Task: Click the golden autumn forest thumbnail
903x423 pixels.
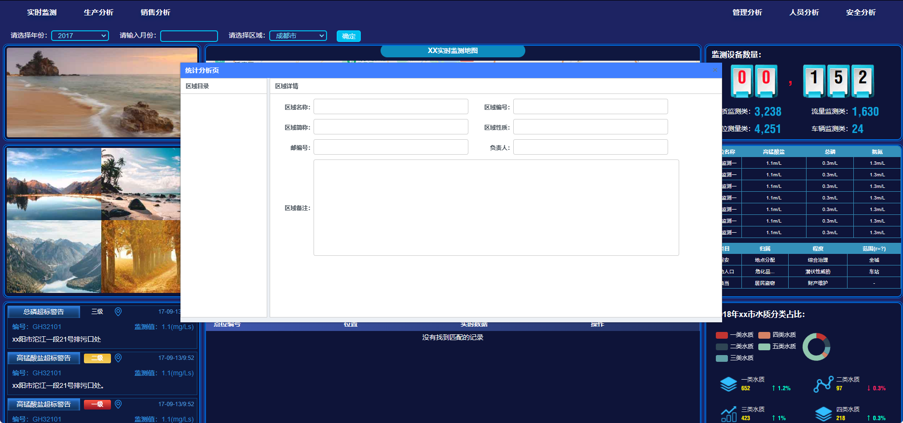Action: [141, 257]
